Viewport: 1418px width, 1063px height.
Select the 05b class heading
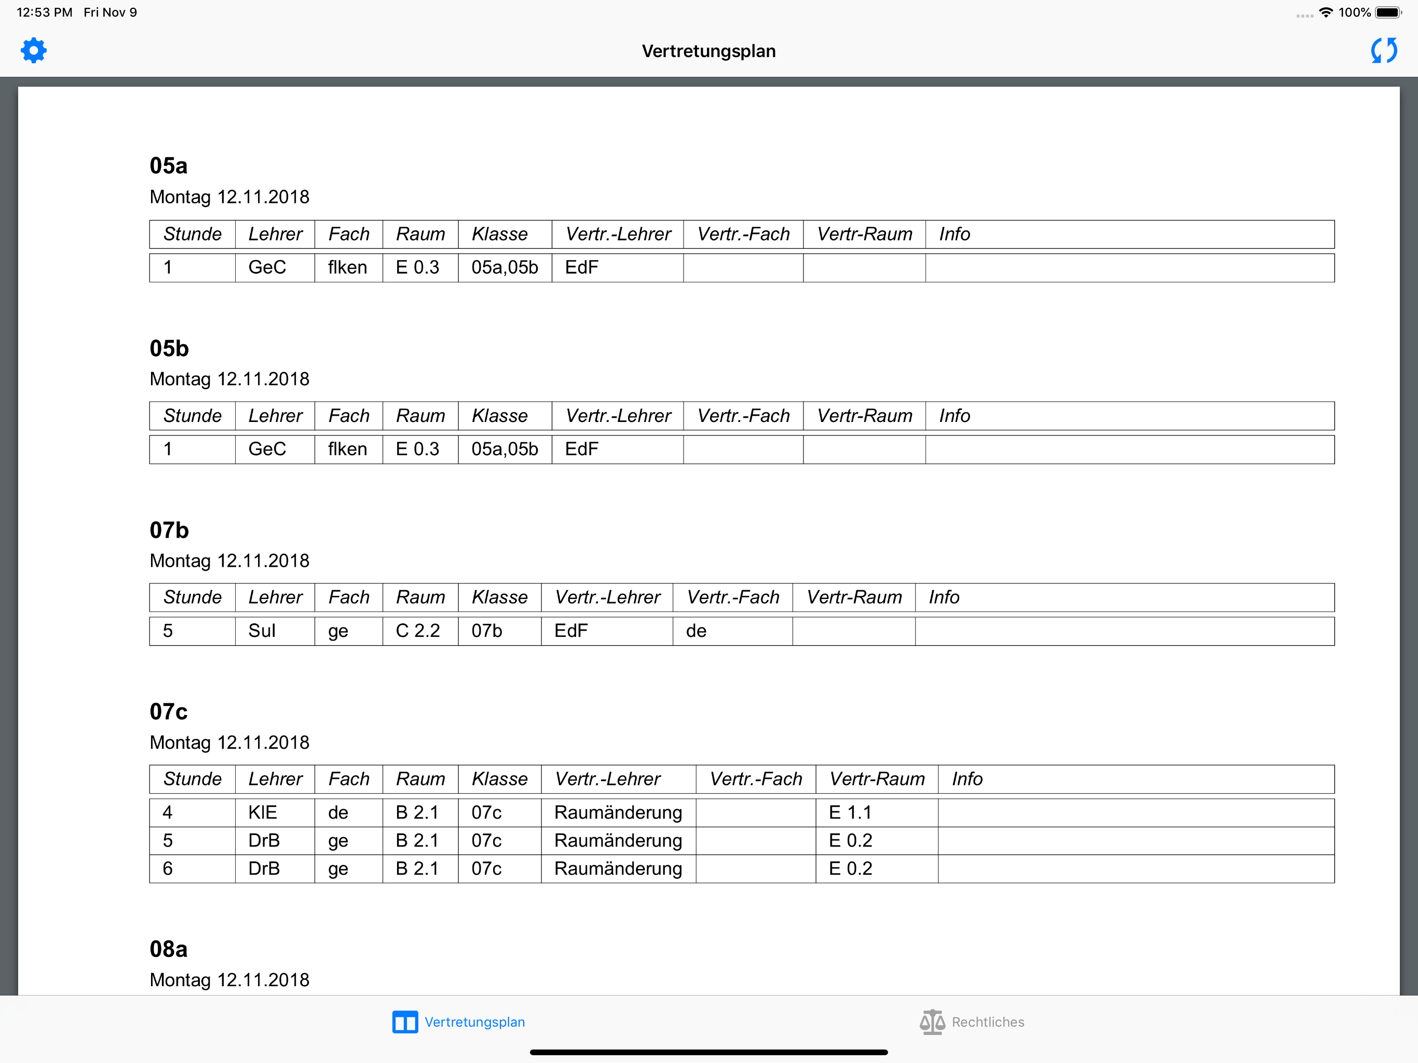[169, 348]
